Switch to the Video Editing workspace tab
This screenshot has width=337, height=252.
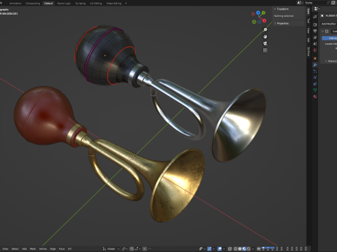click(114, 3)
